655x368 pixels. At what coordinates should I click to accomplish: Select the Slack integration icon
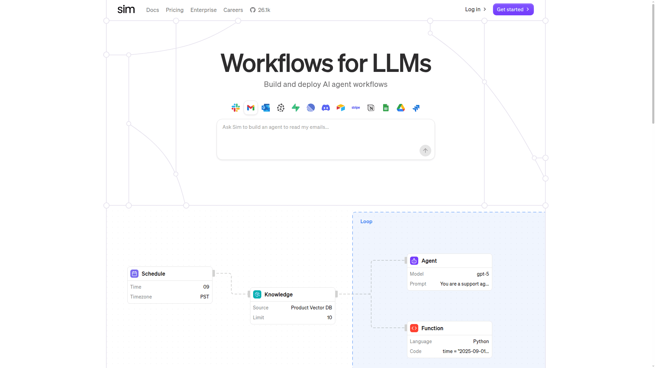click(x=236, y=108)
